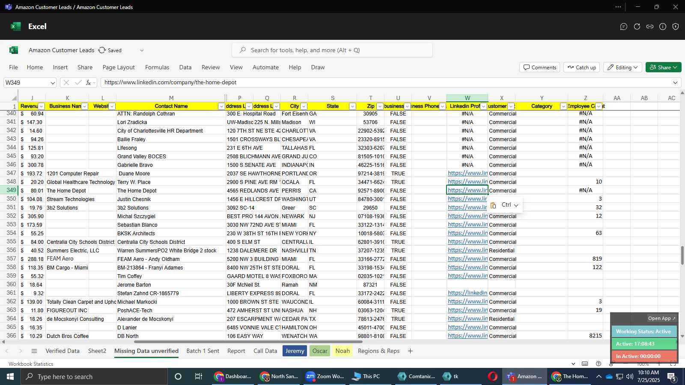This screenshot has width=685, height=385.
Task: Open the Revenue column filter dropdown
Action: pyautogui.click(x=42, y=107)
